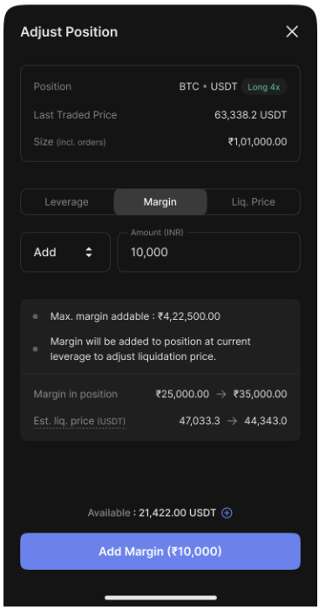Tap the new est. liq. price 44,343.0
This screenshot has width=319, height=610.
point(266,421)
